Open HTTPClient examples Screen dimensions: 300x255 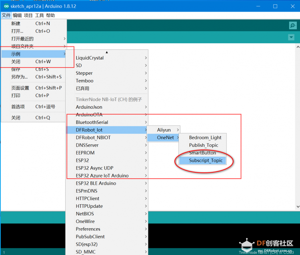[x=107, y=199]
